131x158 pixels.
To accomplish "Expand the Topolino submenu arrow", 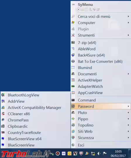I will (x=128, y=125).
